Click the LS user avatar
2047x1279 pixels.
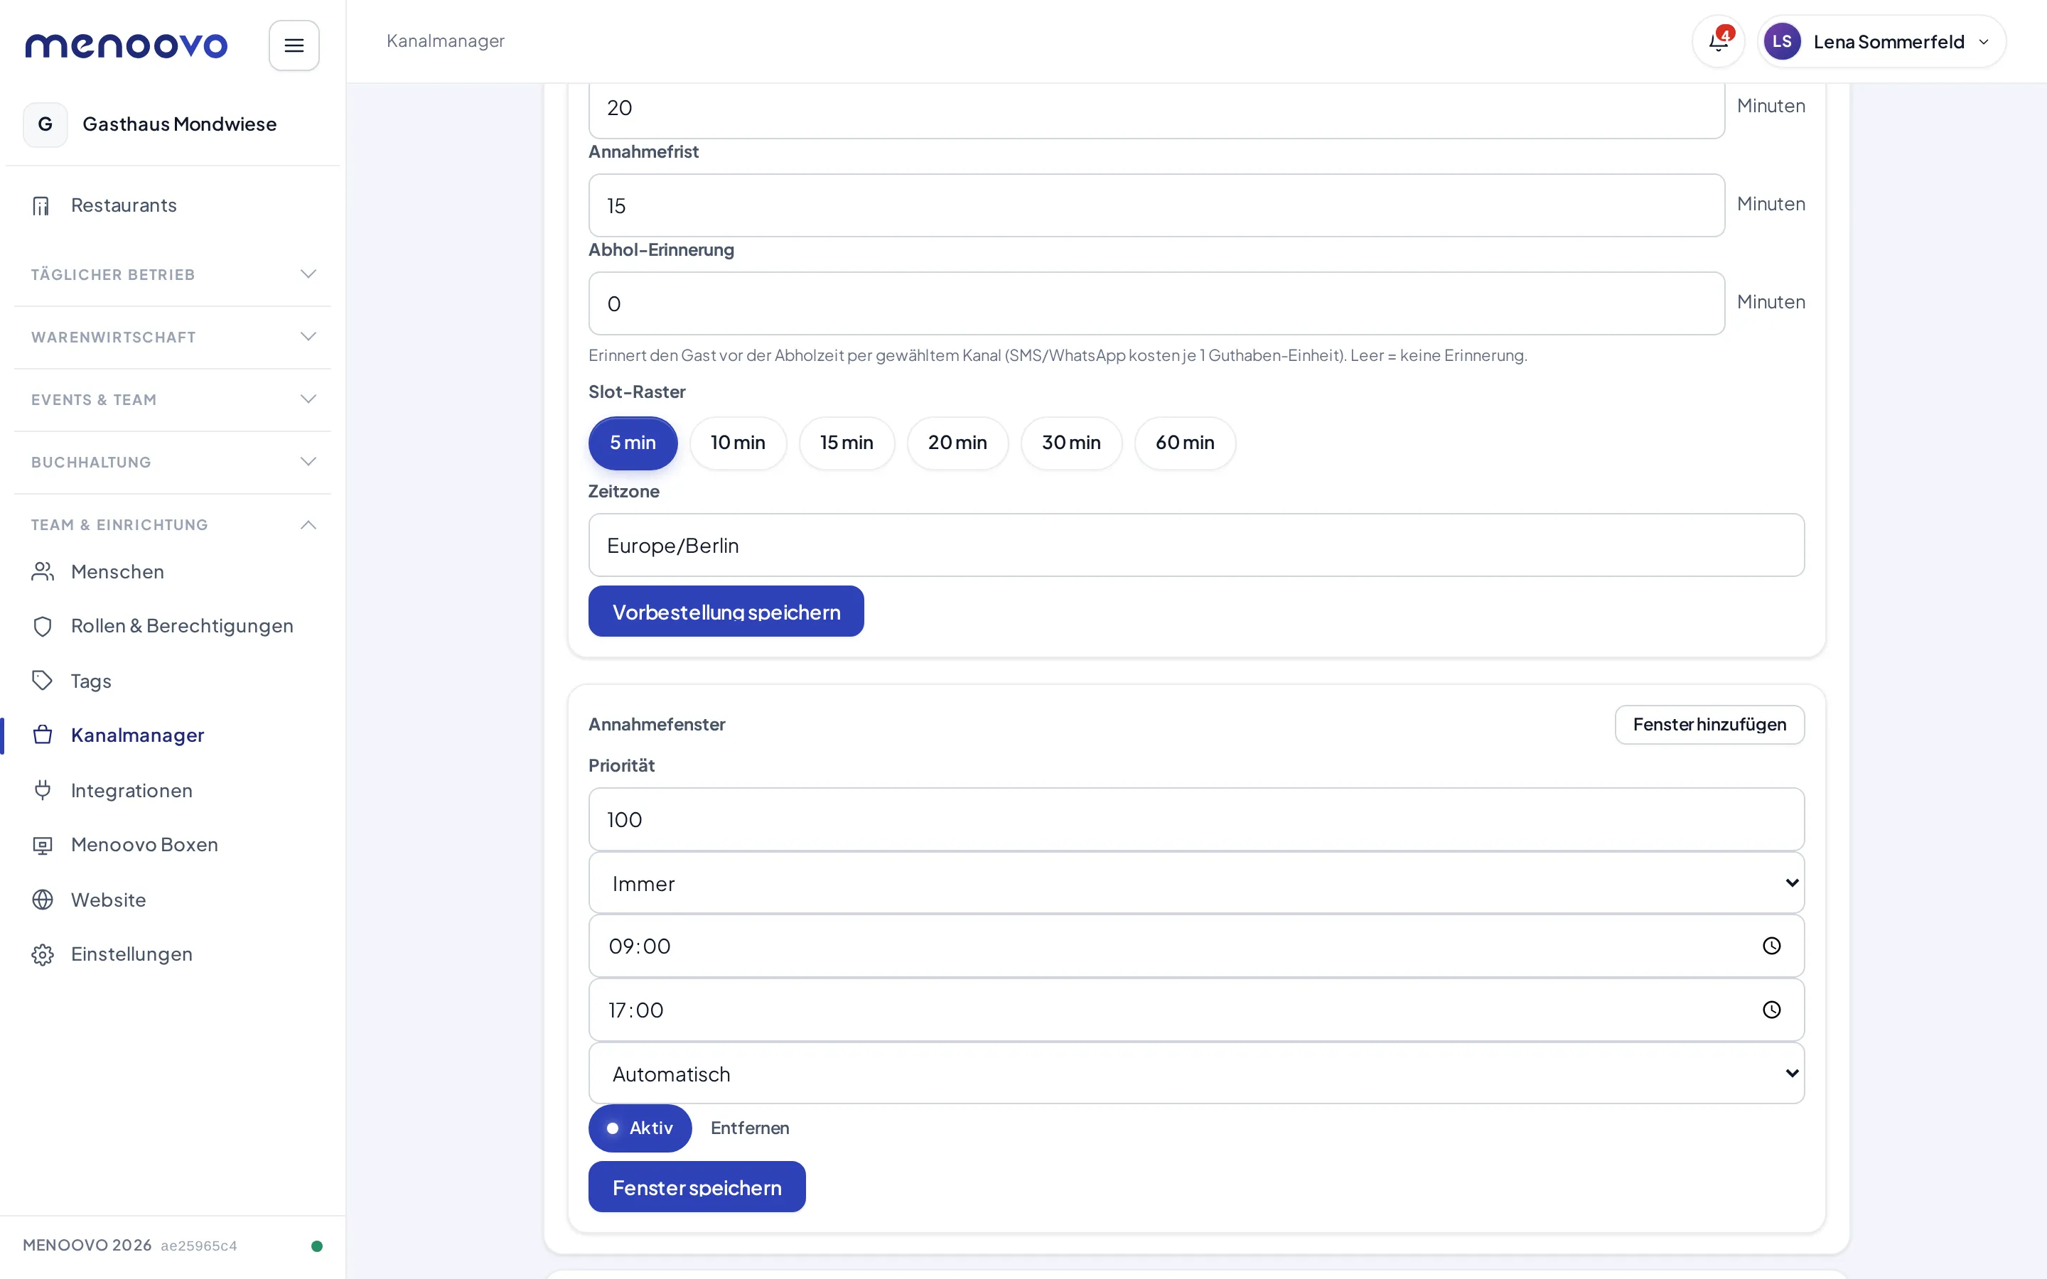pyautogui.click(x=1781, y=41)
